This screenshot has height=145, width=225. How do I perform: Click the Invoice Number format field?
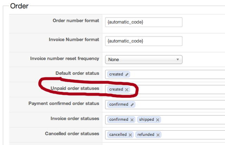pyautogui.click(x=143, y=41)
